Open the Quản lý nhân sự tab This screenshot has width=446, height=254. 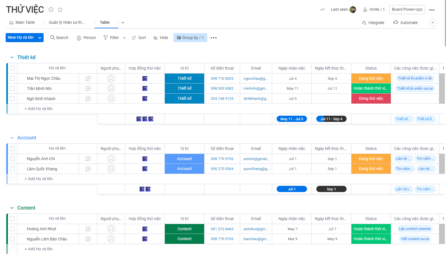click(67, 23)
